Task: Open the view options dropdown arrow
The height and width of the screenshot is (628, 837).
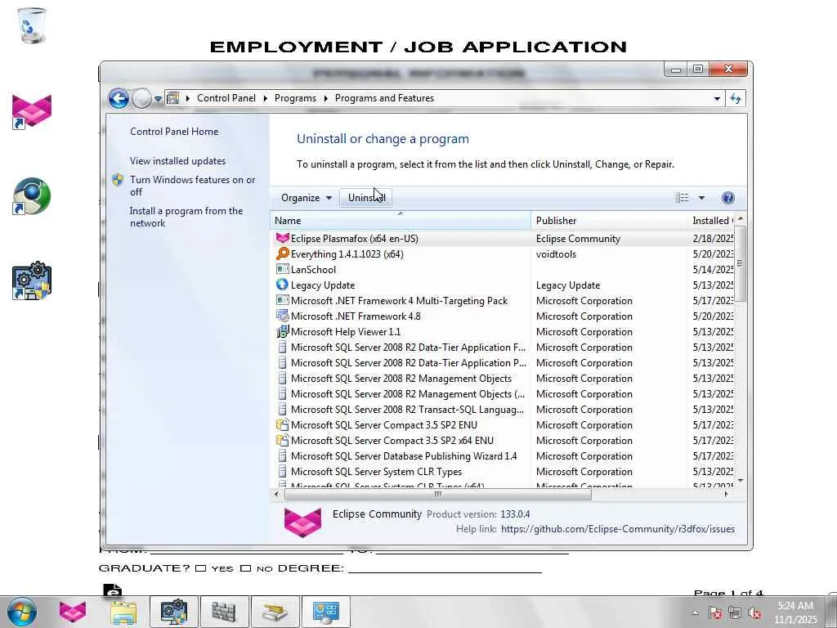Action: [701, 198]
